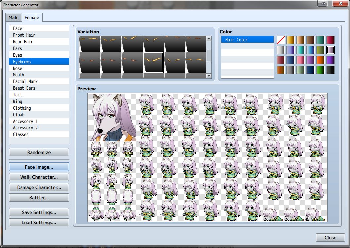Click the Variation scrollbar thumb

pos(209,55)
